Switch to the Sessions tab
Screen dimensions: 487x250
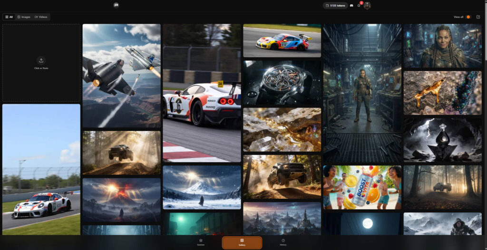click(x=201, y=242)
